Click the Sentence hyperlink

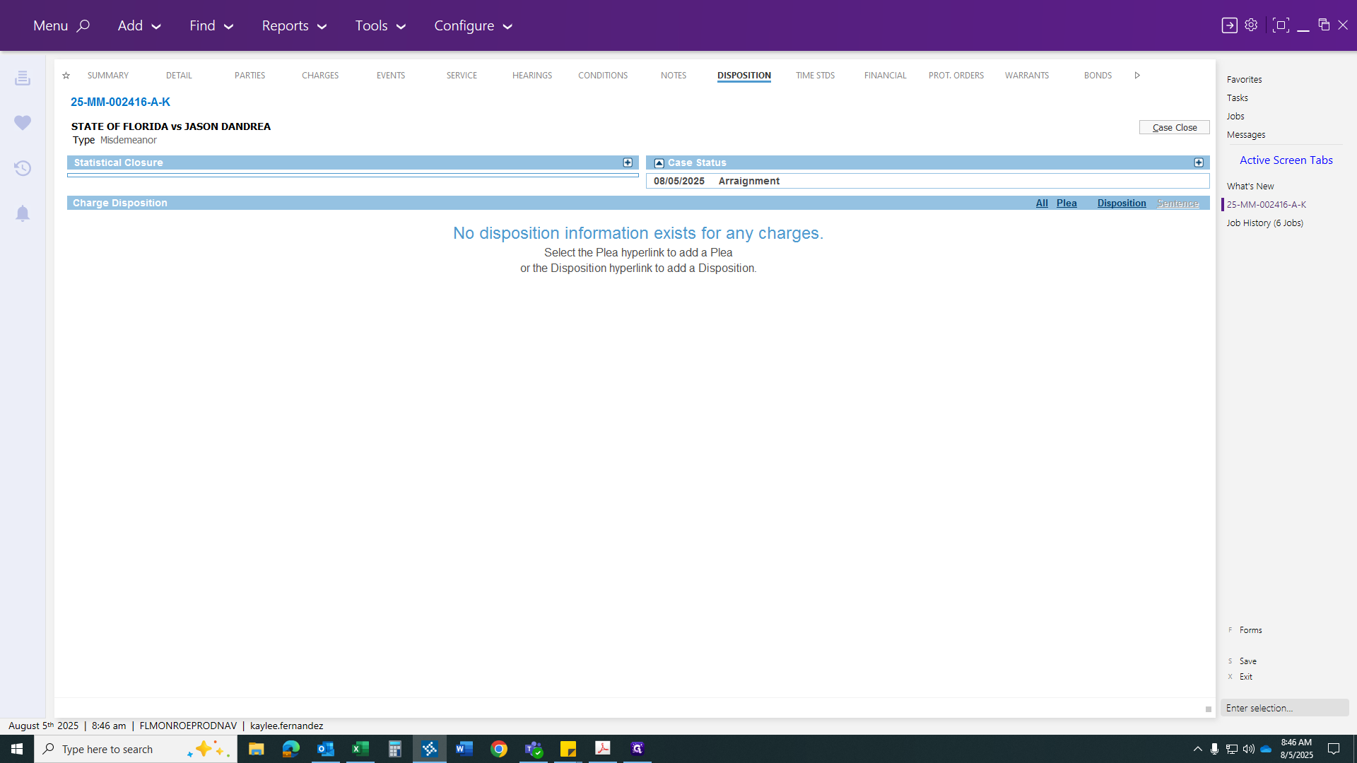[x=1177, y=203]
